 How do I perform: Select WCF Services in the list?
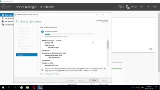pos(49,45)
